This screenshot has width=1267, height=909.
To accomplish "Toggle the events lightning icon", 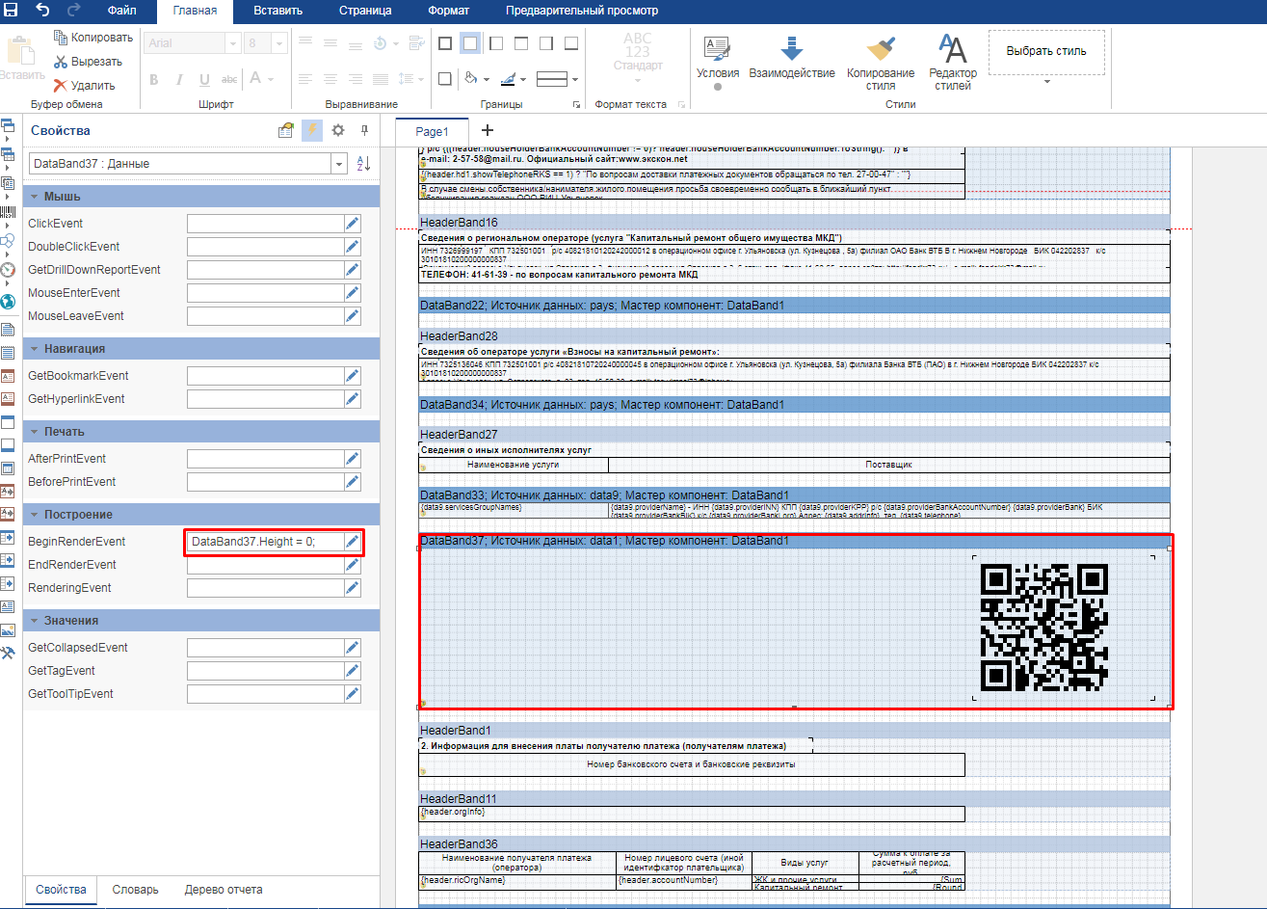I will [x=311, y=131].
